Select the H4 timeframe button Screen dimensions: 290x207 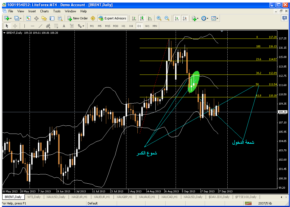pos(131,26)
